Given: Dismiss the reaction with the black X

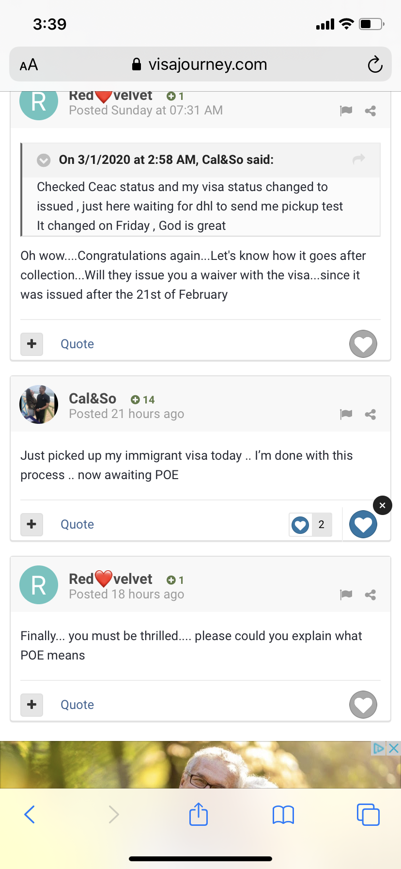Looking at the screenshot, I should pos(383,505).
